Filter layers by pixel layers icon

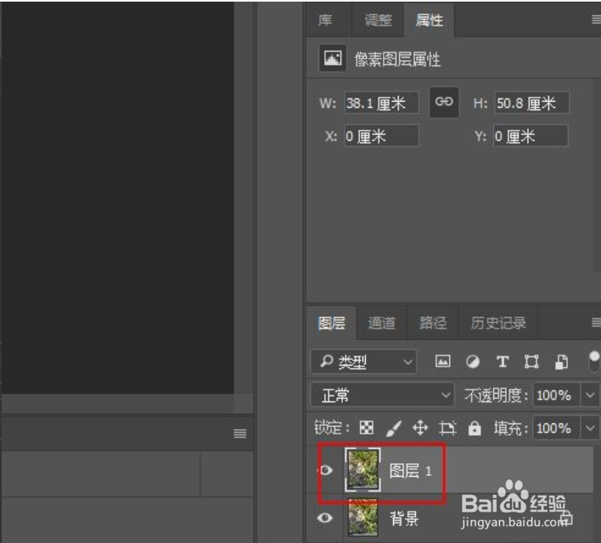pos(443,361)
